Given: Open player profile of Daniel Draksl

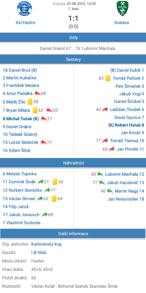Looking at the screenshot, I should [x=17, y=127].
